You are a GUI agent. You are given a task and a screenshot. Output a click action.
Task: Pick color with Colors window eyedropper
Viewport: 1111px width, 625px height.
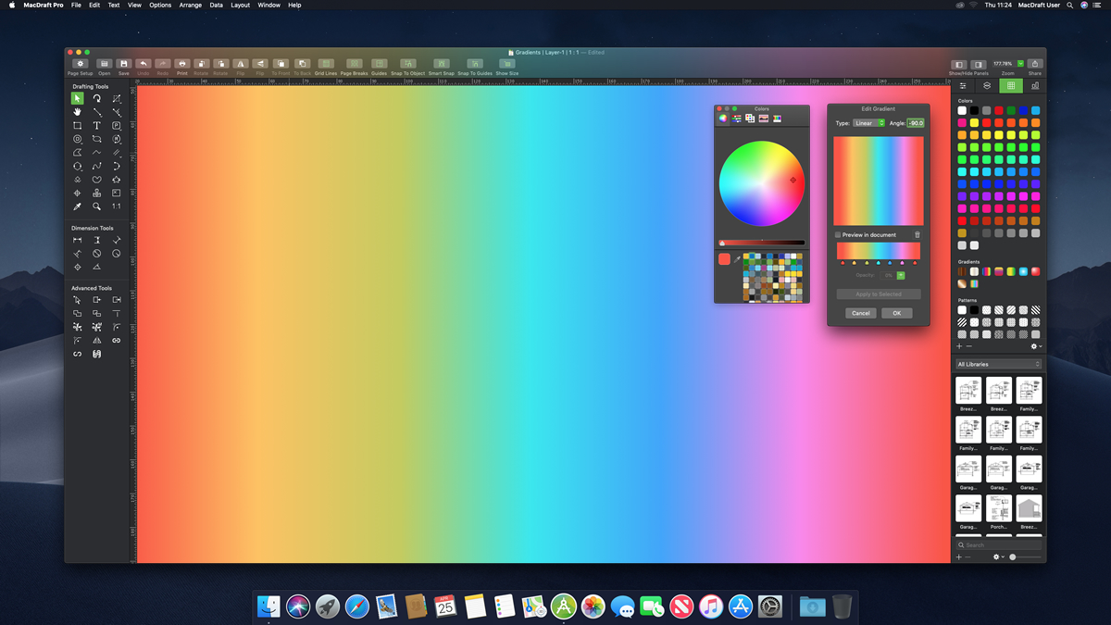[737, 260]
